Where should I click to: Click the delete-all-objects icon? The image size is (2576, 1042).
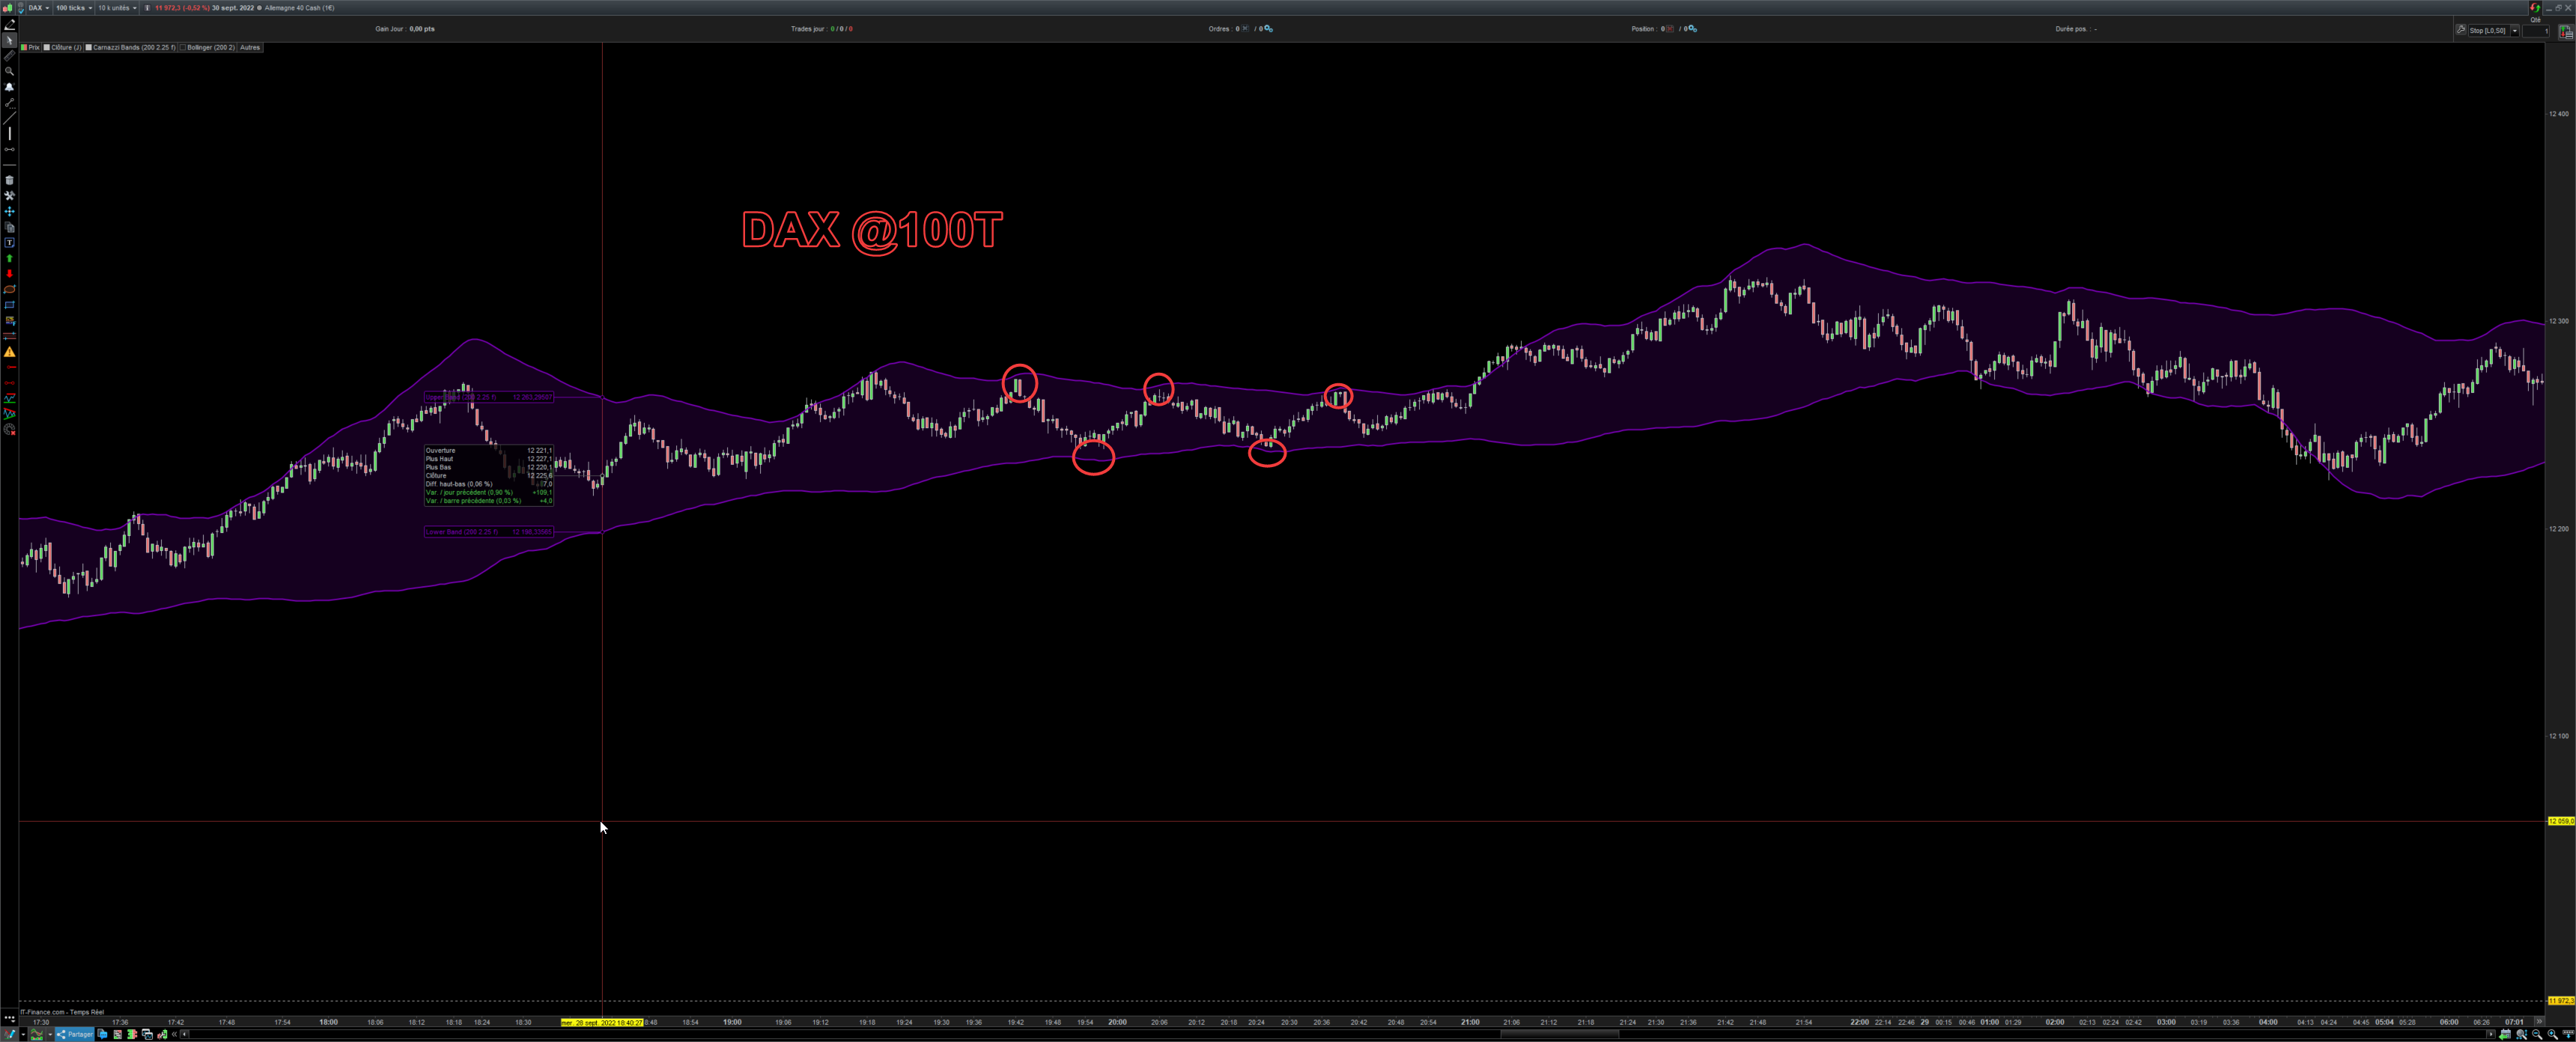9,430
